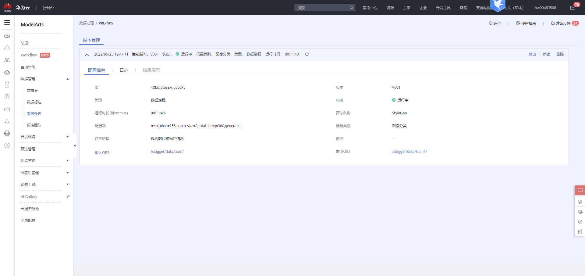The height and width of the screenshot is (276, 585).
Task: Open 企业 in top menu
Action: tap(423, 8)
